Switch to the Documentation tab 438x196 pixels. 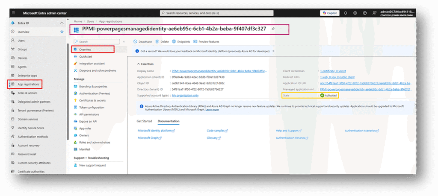pos(169,121)
